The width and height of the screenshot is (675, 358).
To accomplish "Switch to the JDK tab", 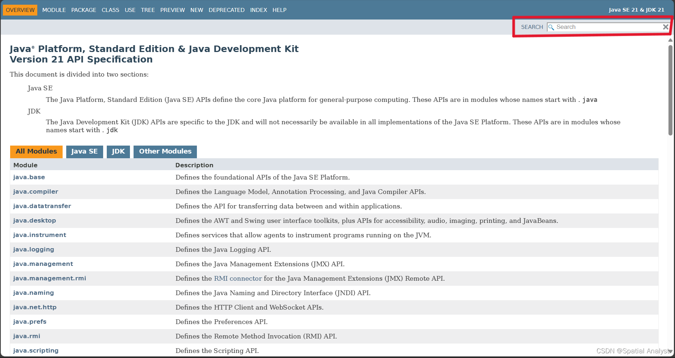I will pyautogui.click(x=118, y=152).
